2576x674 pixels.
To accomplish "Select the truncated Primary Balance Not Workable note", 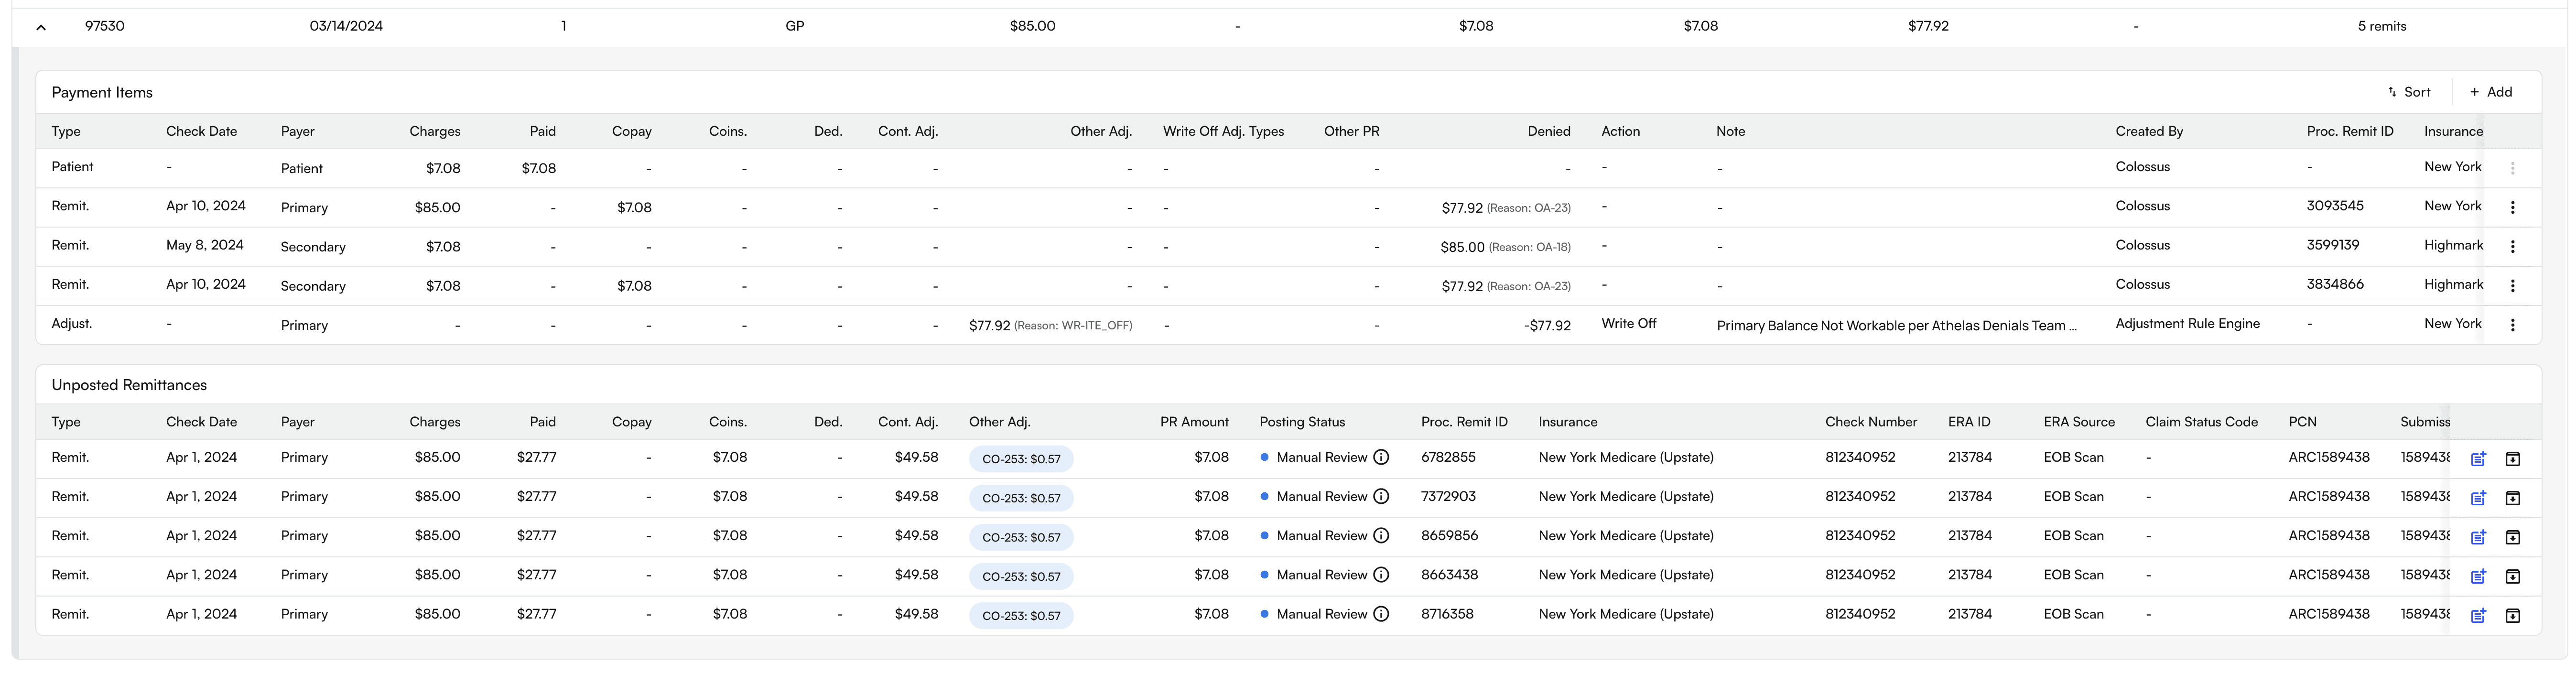I will pyautogui.click(x=1896, y=325).
